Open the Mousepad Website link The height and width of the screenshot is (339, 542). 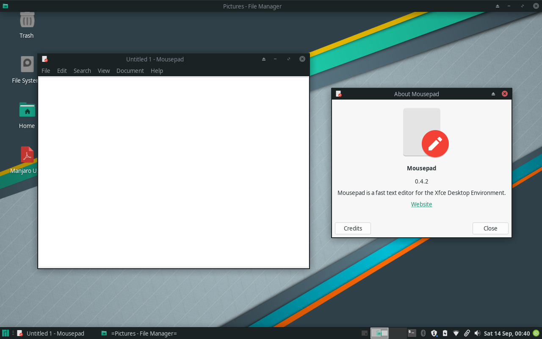(x=421, y=204)
